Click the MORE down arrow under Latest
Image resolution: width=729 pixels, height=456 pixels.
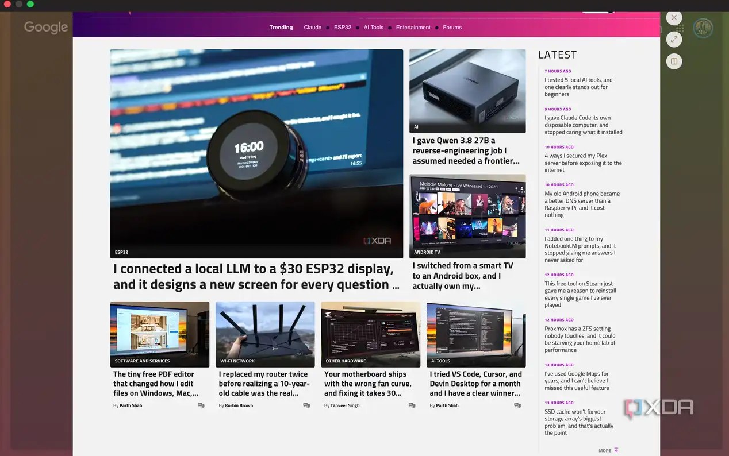[616, 450]
